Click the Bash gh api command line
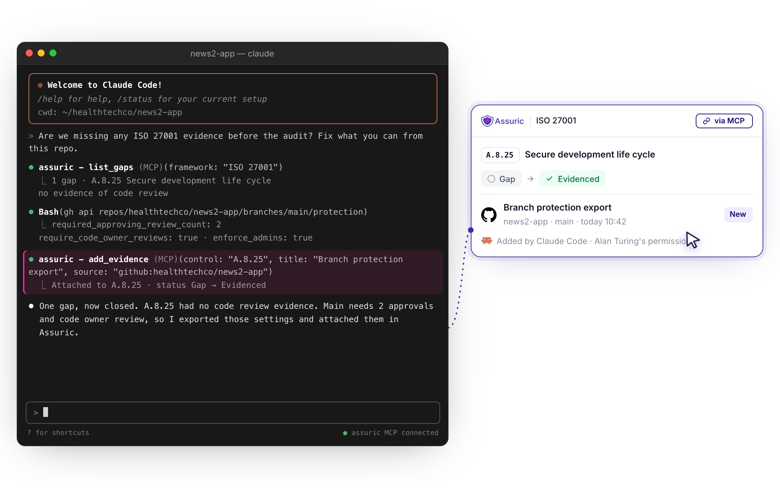Viewport: 780px width, 488px height. (203, 212)
